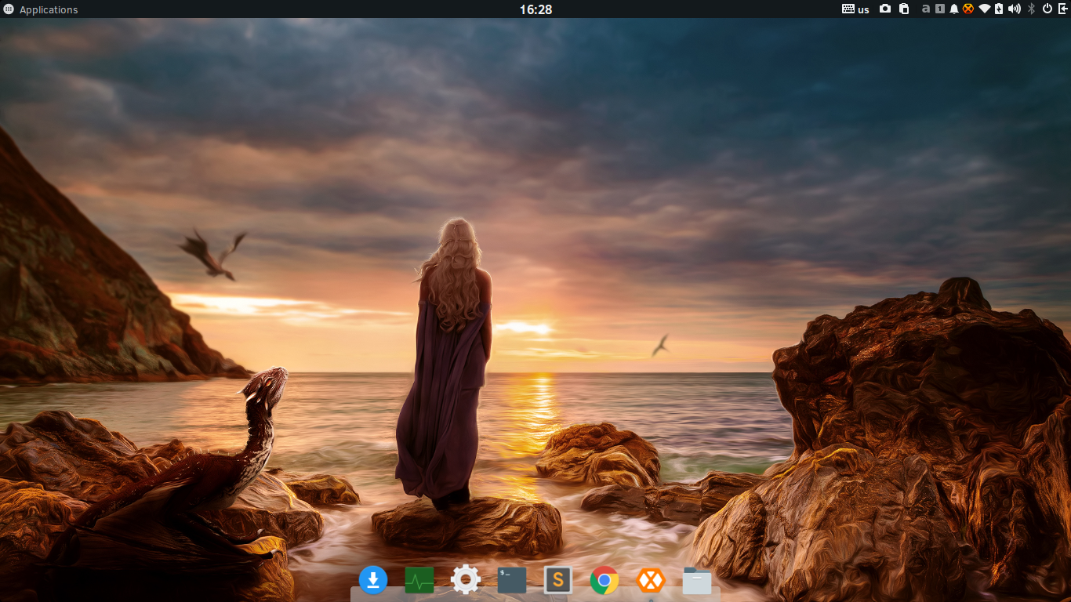
Task: Launch the Terminal from the dock
Action: (512, 580)
